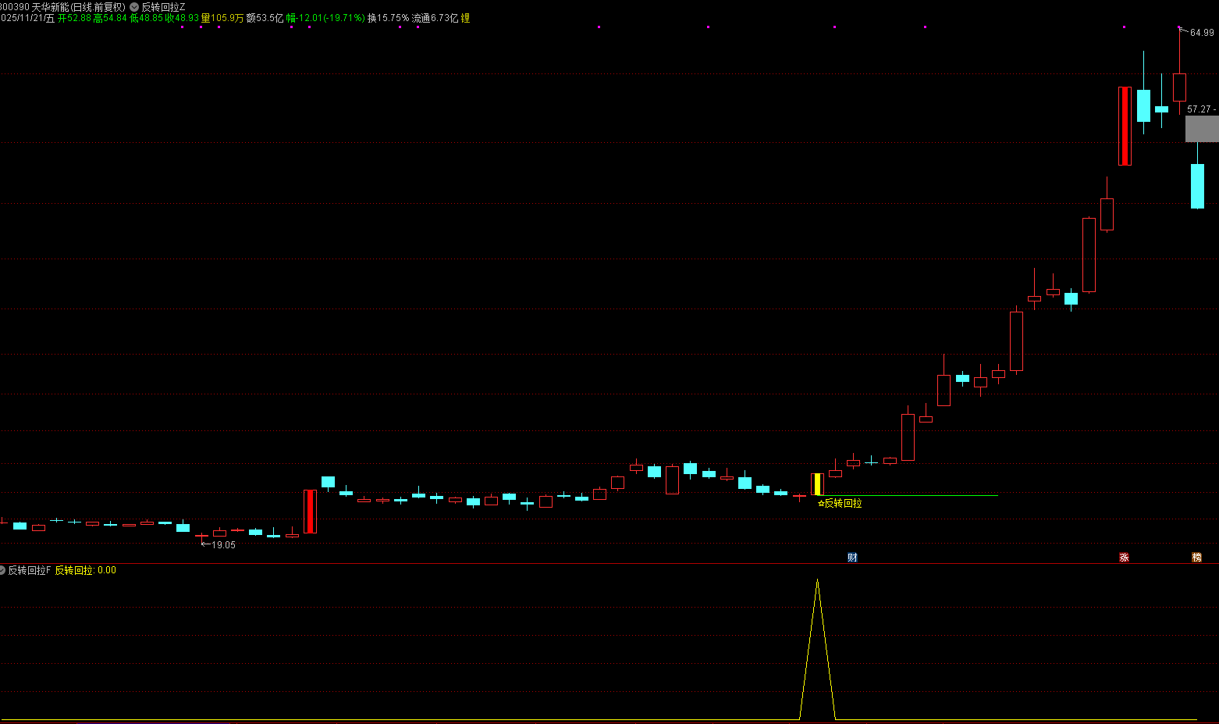Click the 财 financial report marker icon
The width and height of the screenshot is (1219, 724).
coord(852,557)
